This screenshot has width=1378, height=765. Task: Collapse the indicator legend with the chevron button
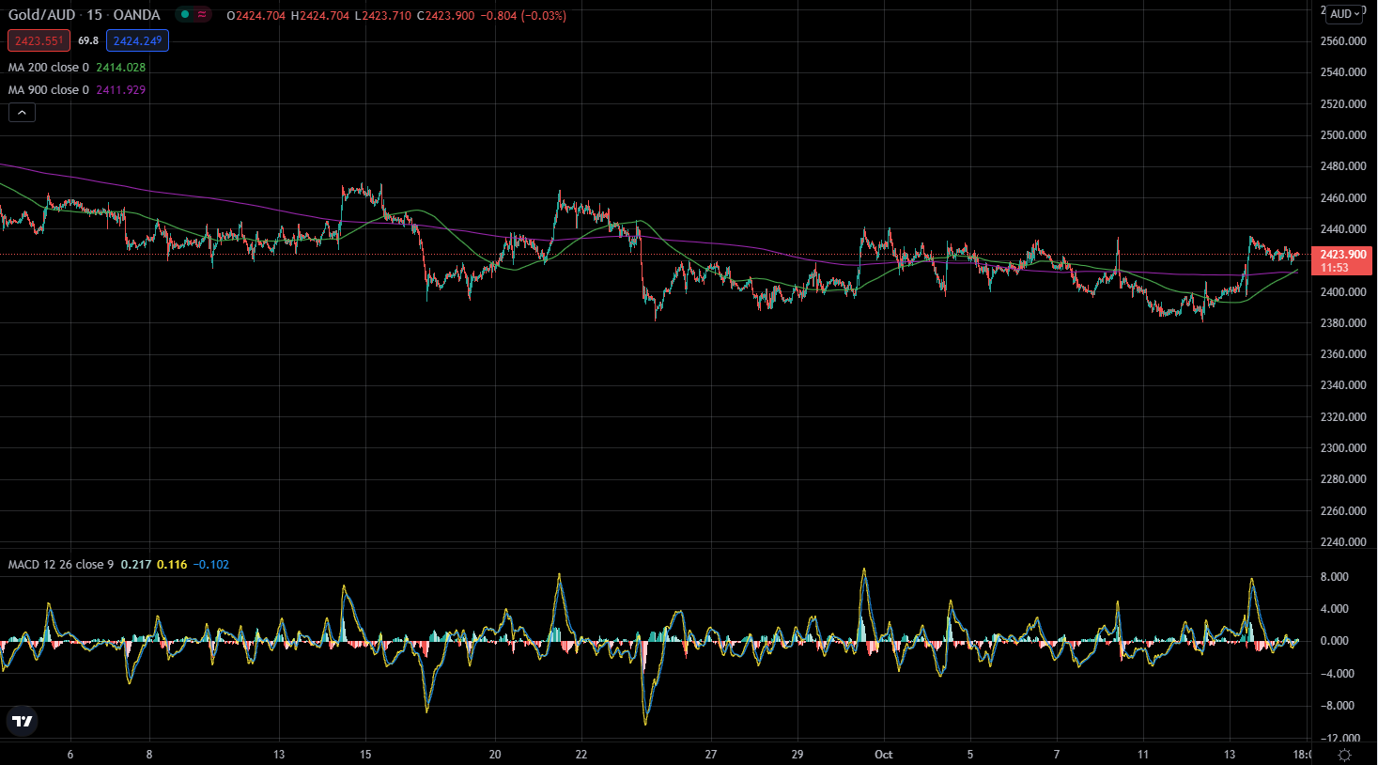(x=23, y=113)
